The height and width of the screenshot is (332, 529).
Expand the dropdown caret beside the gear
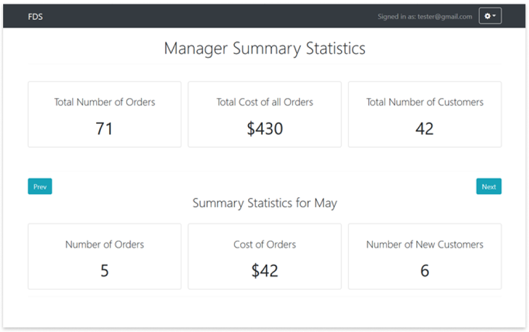click(494, 16)
